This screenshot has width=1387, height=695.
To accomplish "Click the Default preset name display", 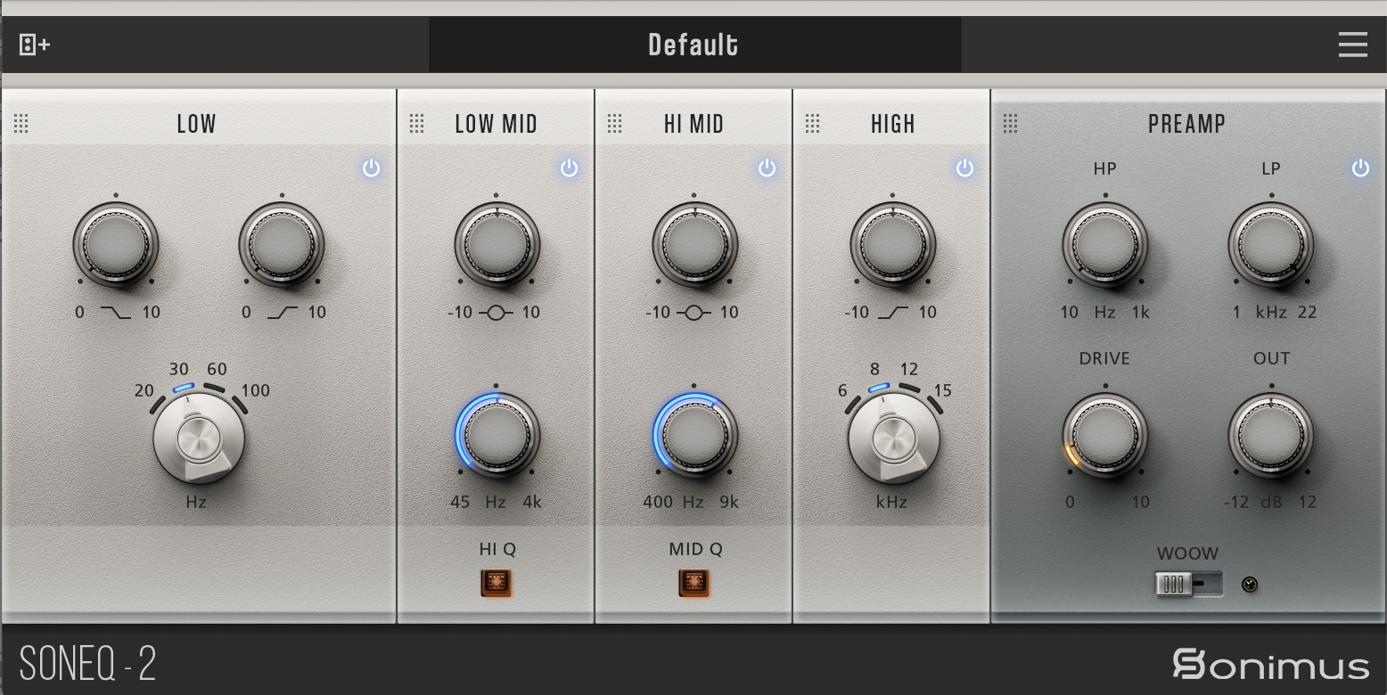I will click(x=694, y=45).
